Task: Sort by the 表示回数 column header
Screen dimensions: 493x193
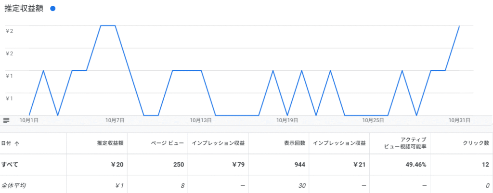Action: [x=294, y=143]
